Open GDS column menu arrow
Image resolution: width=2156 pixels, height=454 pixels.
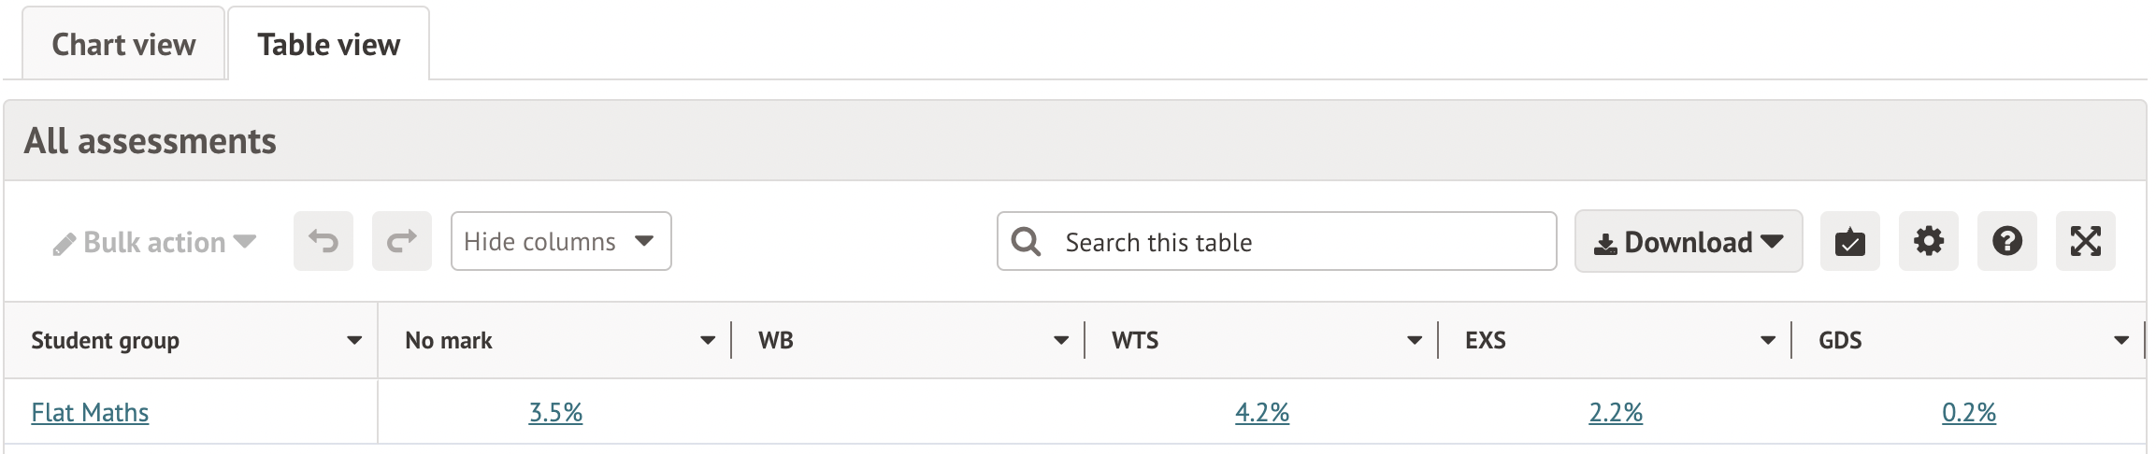pos(2121,341)
